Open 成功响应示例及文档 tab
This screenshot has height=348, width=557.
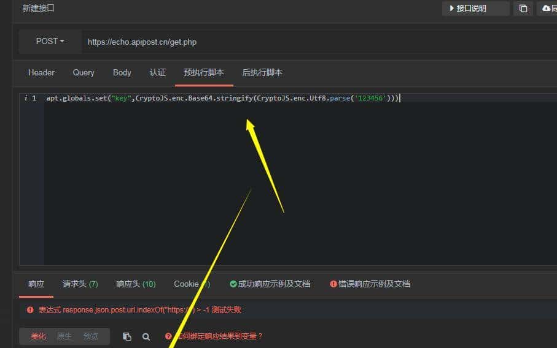pos(270,284)
